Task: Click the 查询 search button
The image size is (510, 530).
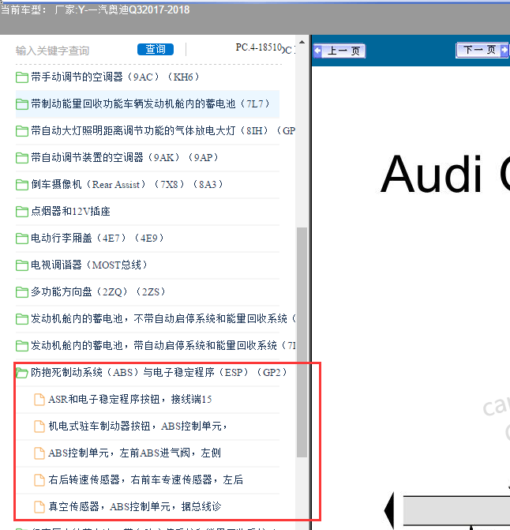Action: [156, 49]
